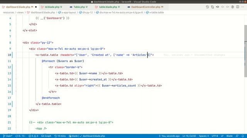
Task: Click the '<App />' line
Action: (x=41, y=128)
